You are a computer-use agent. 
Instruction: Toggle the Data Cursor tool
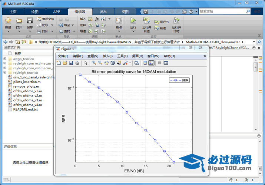tap(119, 63)
